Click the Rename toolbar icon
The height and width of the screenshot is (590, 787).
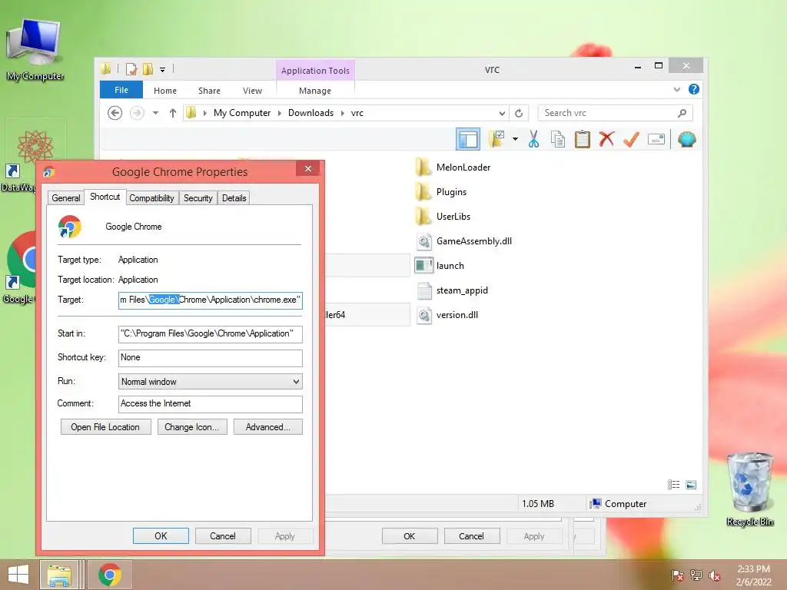tap(656, 140)
